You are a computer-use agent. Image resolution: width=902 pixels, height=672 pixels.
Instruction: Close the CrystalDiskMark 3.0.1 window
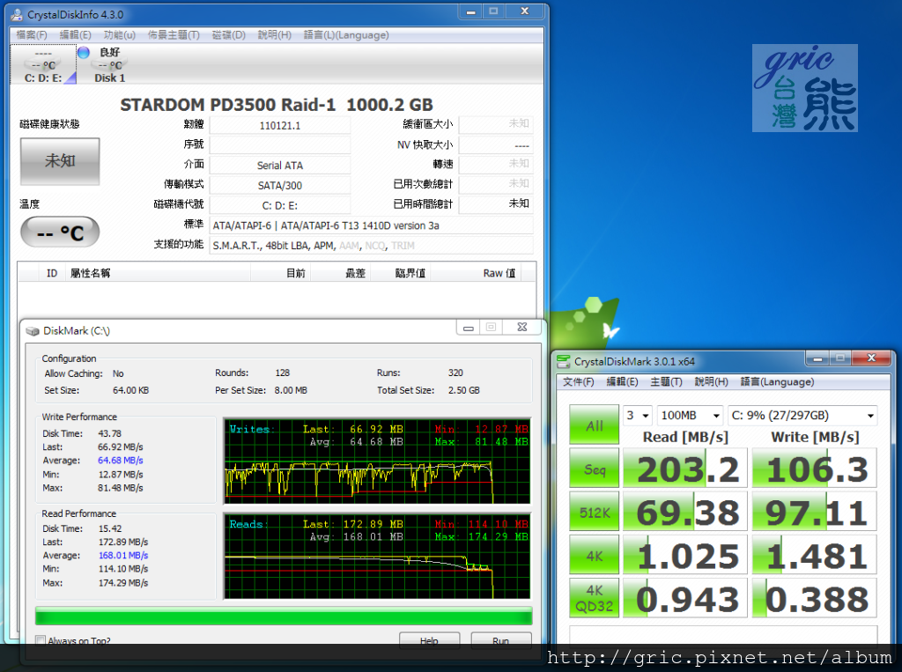point(871,358)
